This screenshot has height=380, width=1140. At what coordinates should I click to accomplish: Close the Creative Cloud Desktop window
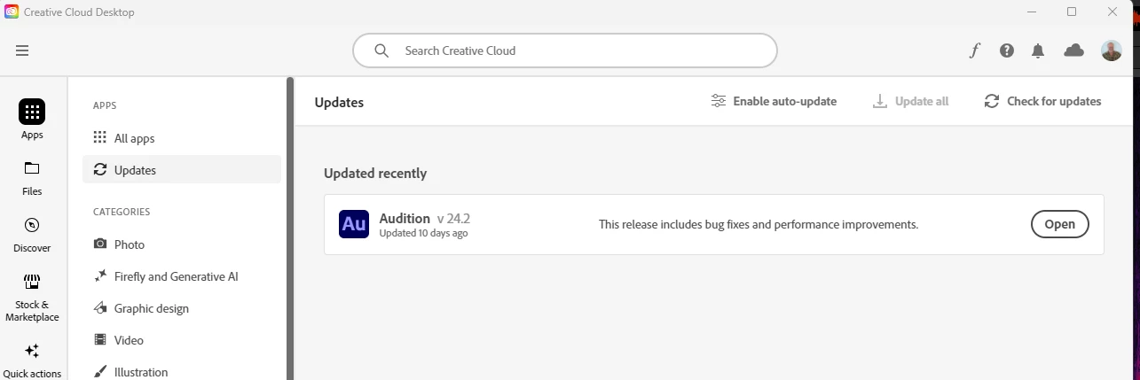tap(1112, 12)
